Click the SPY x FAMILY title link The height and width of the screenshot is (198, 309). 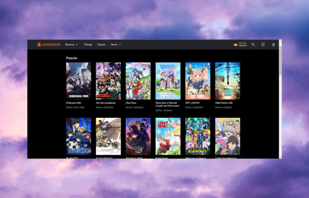point(192,103)
